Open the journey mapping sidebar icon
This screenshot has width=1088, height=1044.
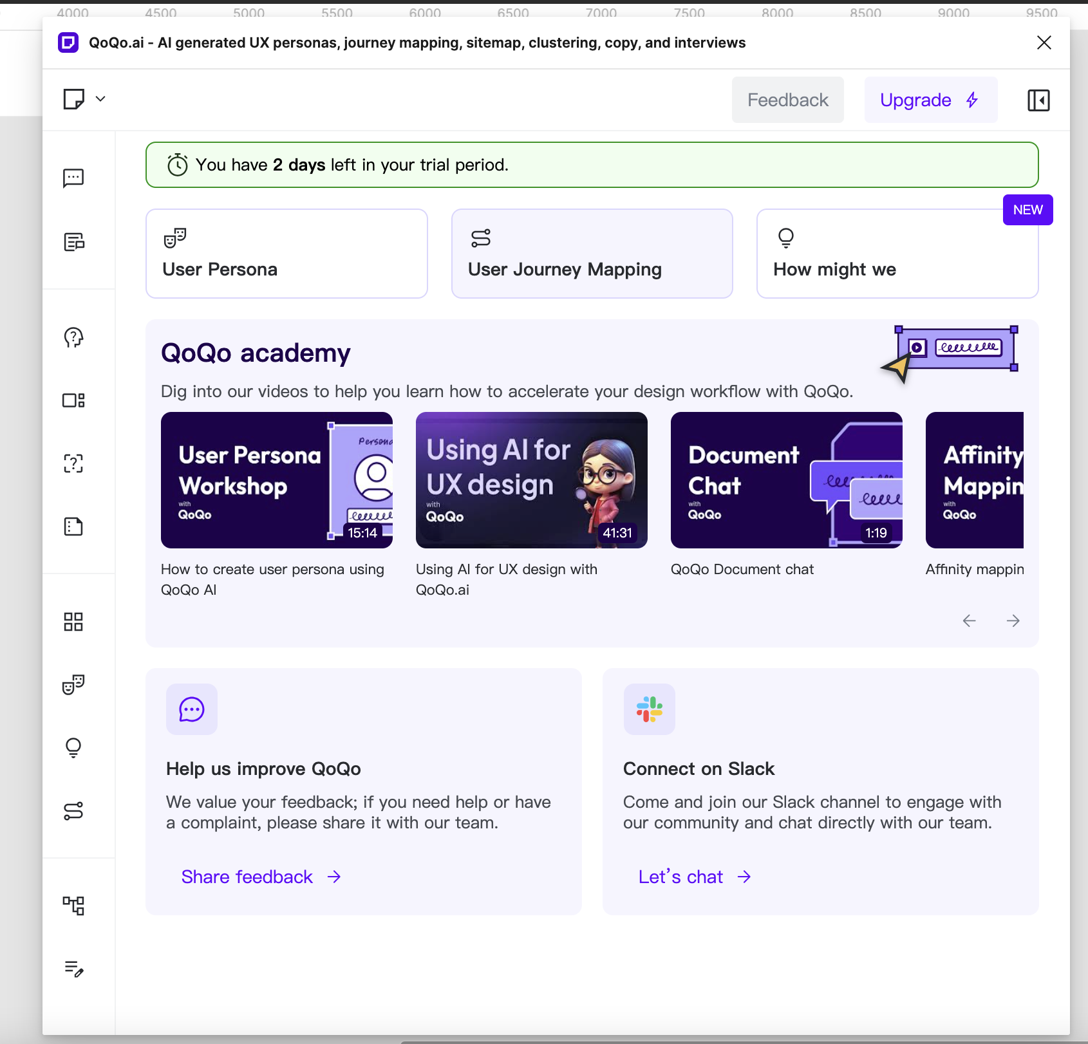pyautogui.click(x=73, y=811)
